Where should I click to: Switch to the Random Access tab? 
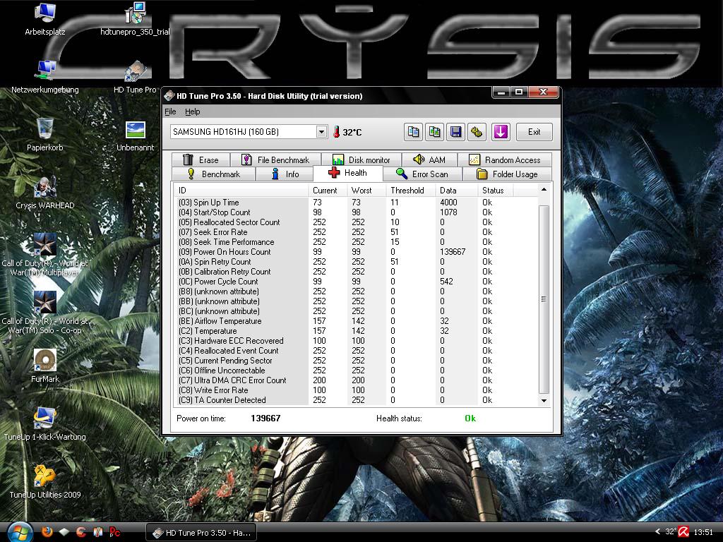(x=504, y=160)
